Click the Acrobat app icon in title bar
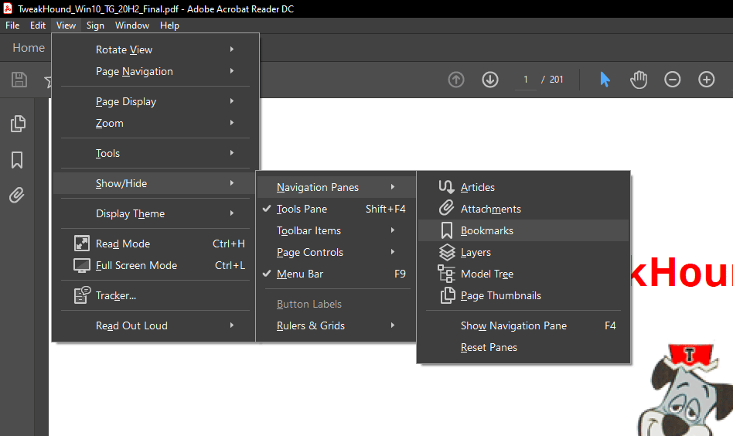This screenshot has height=436, width=733. coord(8,9)
